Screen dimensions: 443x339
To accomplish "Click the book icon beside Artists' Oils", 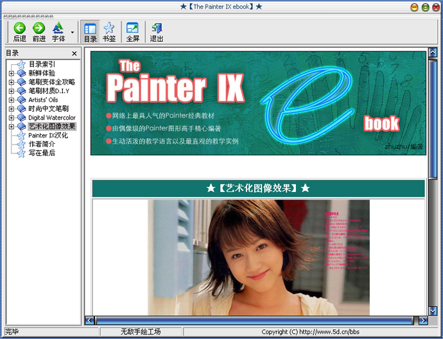I will (x=21, y=100).
